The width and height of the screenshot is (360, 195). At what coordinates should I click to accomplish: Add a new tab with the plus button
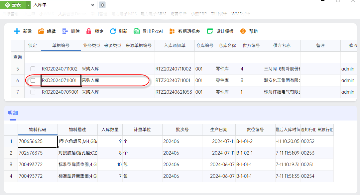coord(102,5)
